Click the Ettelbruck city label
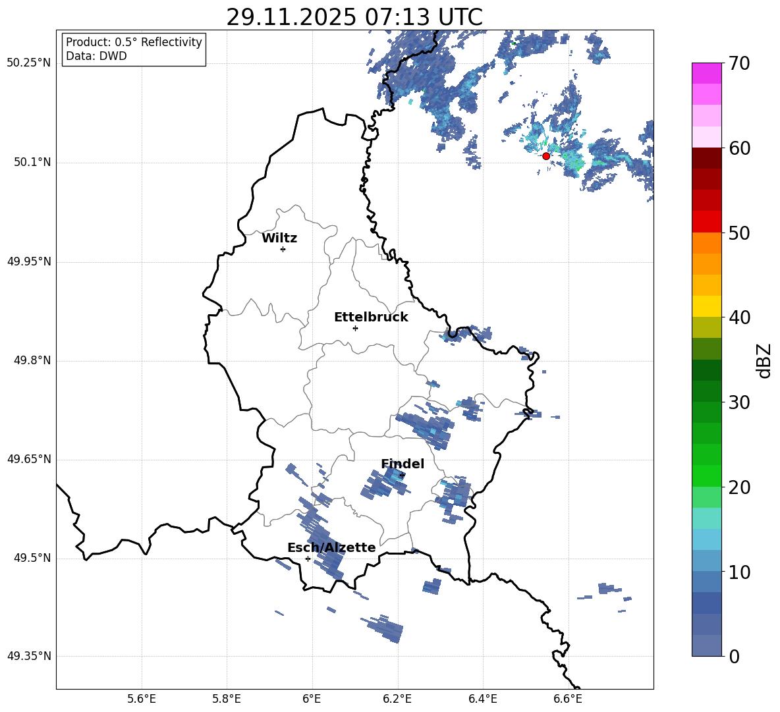The image size is (780, 712). click(371, 317)
